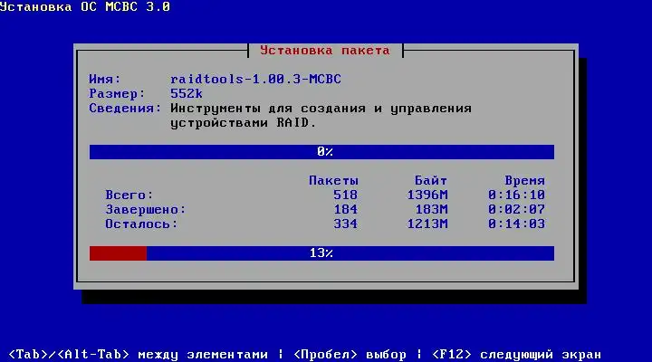This screenshot has height=362, width=652.
Task: Click the 'Осталось:' row label
Action: click(141, 224)
